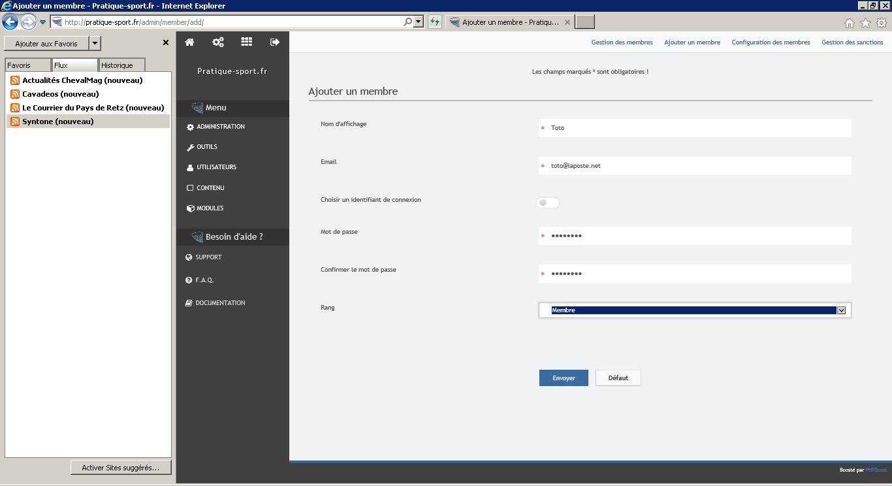Image resolution: width=892 pixels, height=486 pixels.
Task: Expand the address bar URL dropdown arrow
Action: click(419, 22)
